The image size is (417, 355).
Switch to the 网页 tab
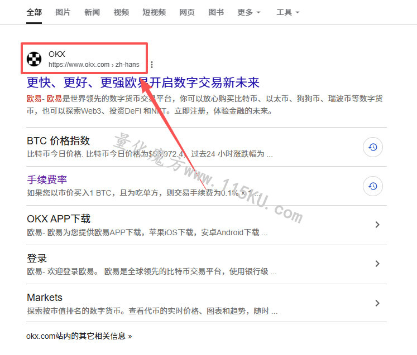[x=187, y=12]
